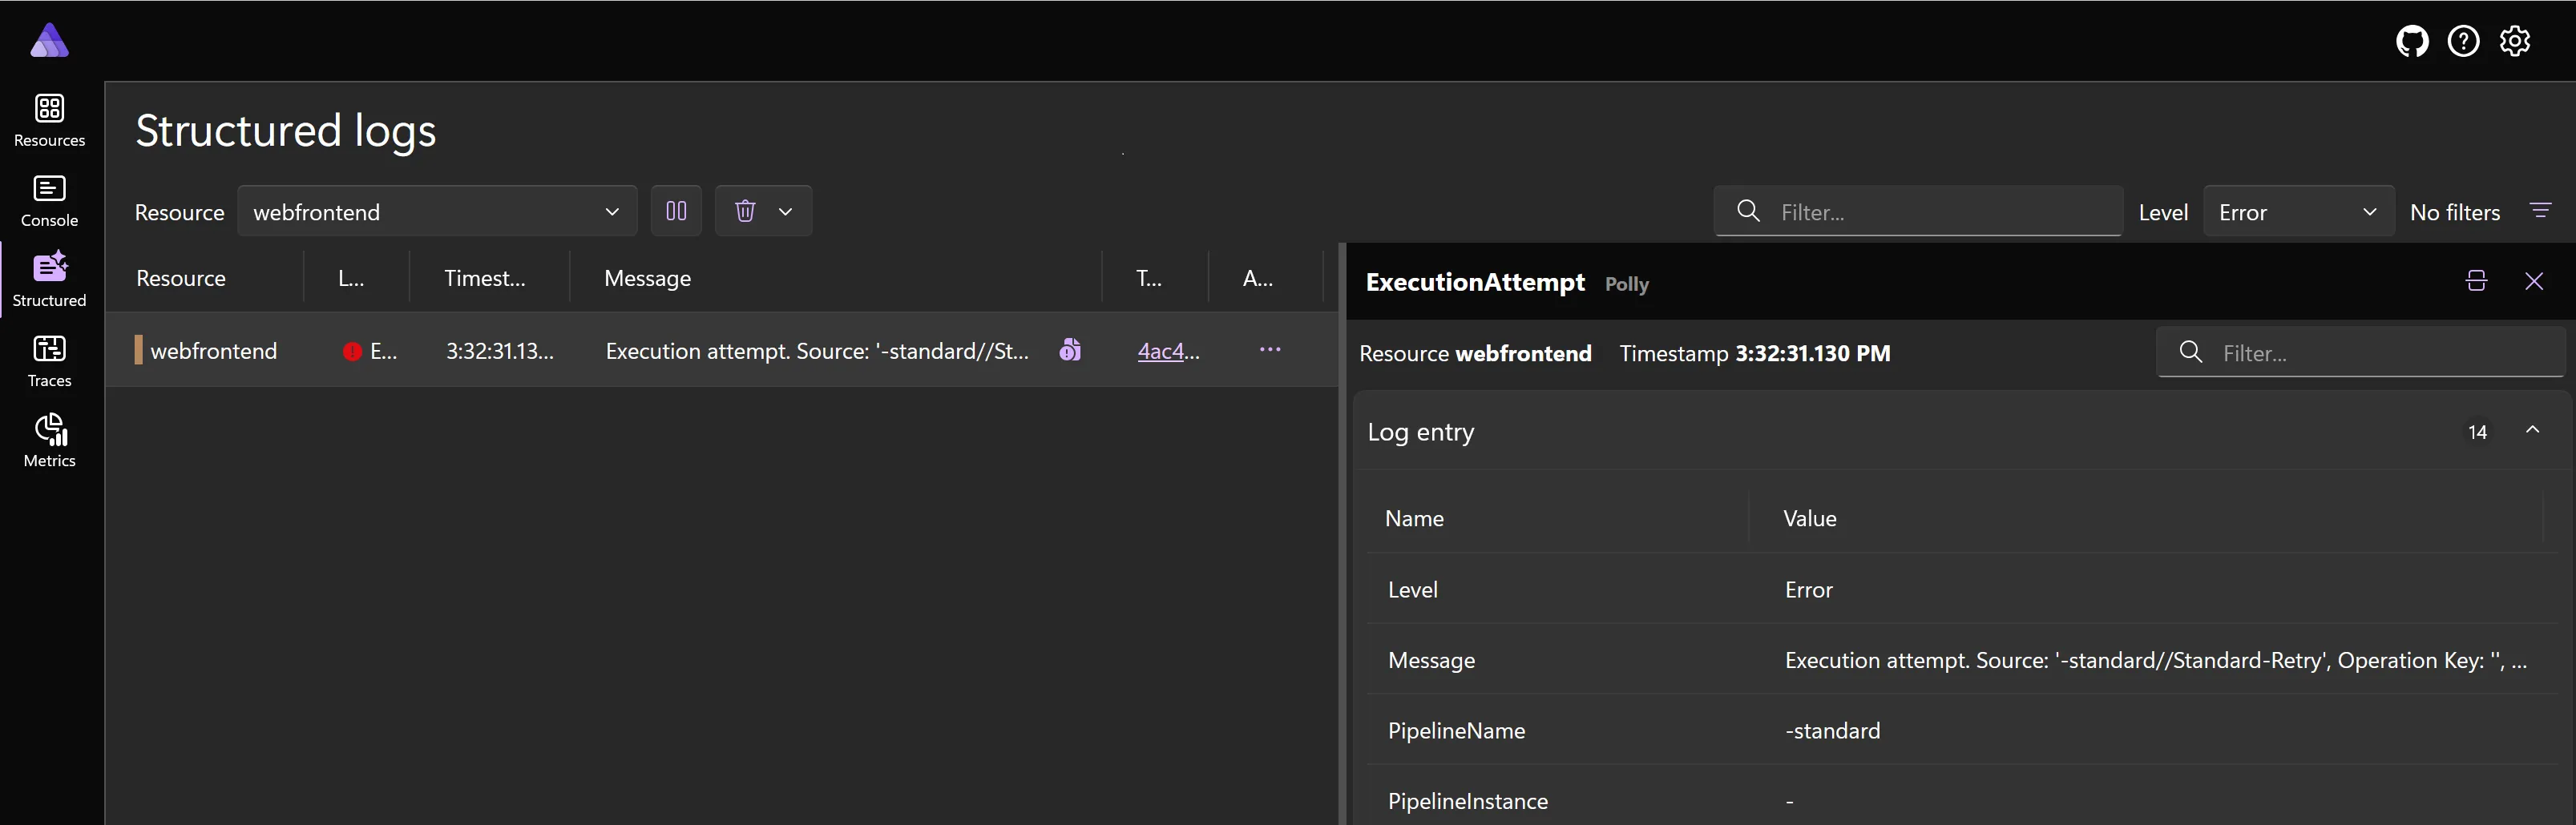View the Metrics page
Screen dimensions: 2576x825
pos(49,440)
